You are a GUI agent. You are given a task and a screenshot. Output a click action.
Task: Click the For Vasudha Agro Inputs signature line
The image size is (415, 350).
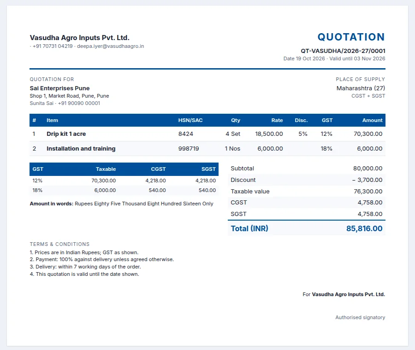pos(344,294)
